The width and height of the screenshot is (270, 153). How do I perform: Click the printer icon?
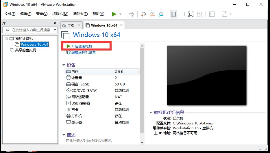[x=69, y=116]
